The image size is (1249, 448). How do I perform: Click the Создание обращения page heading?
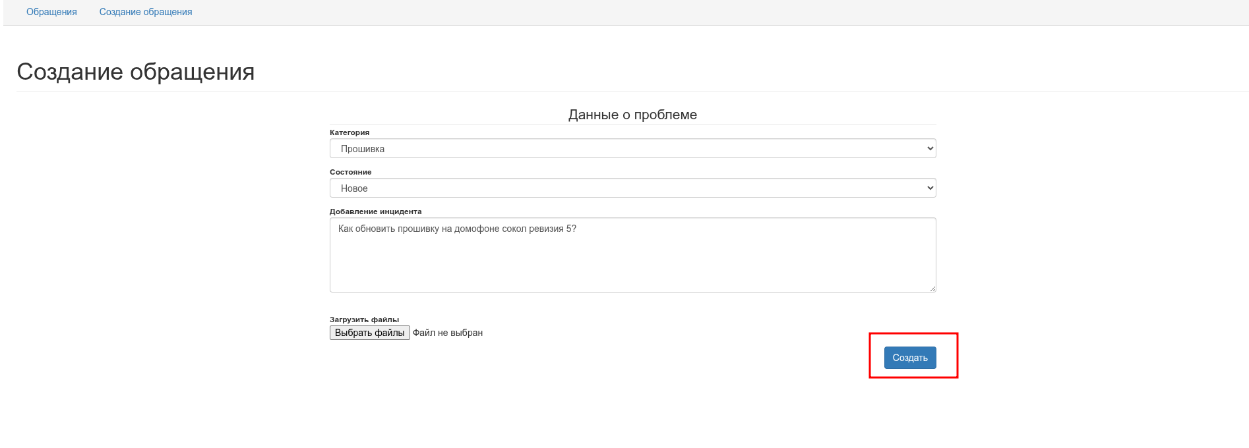[135, 72]
